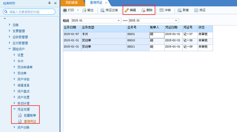This screenshot has width=237, height=132.
Task: Click the 打印 printer icon
Action: 65,10
